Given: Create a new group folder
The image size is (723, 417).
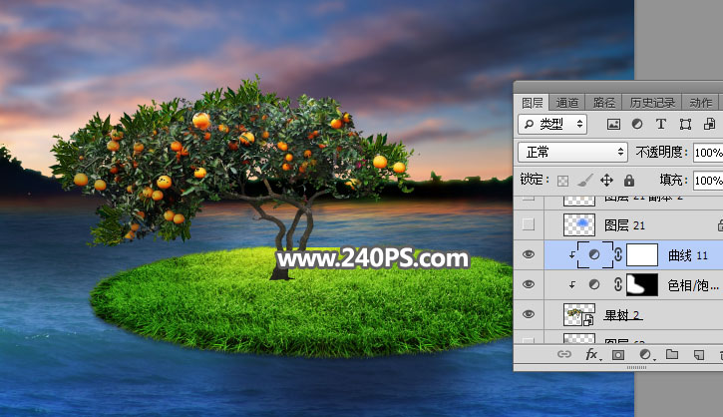Looking at the screenshot, I should 672,354.
